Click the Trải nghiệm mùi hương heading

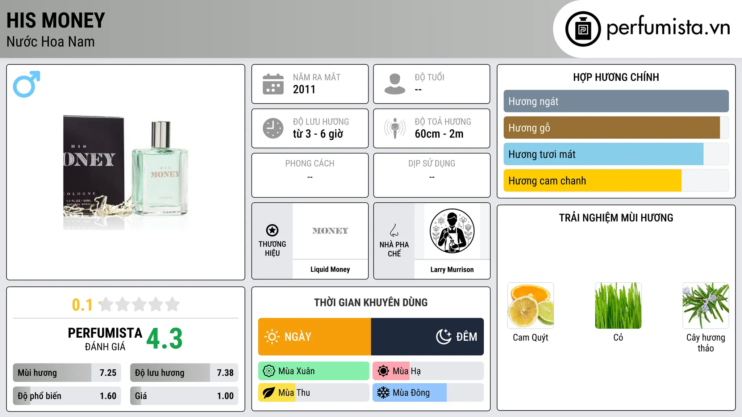click(x=616, y=218)
